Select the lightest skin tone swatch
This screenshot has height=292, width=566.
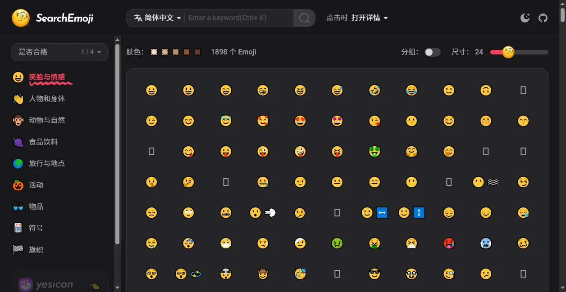tap(154, 52)
